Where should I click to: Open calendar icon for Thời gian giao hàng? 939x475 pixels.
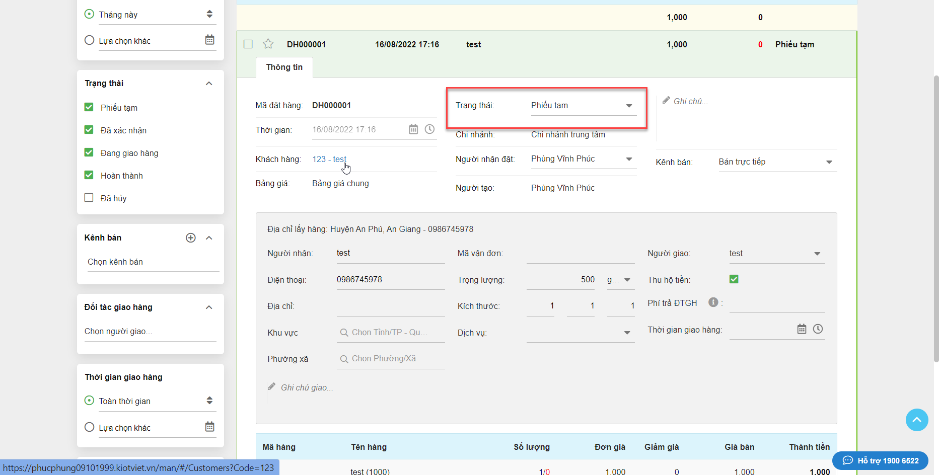tap(802, 329)
